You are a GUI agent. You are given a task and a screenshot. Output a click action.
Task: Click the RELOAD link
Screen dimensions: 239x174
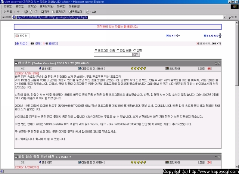(212, 35)
